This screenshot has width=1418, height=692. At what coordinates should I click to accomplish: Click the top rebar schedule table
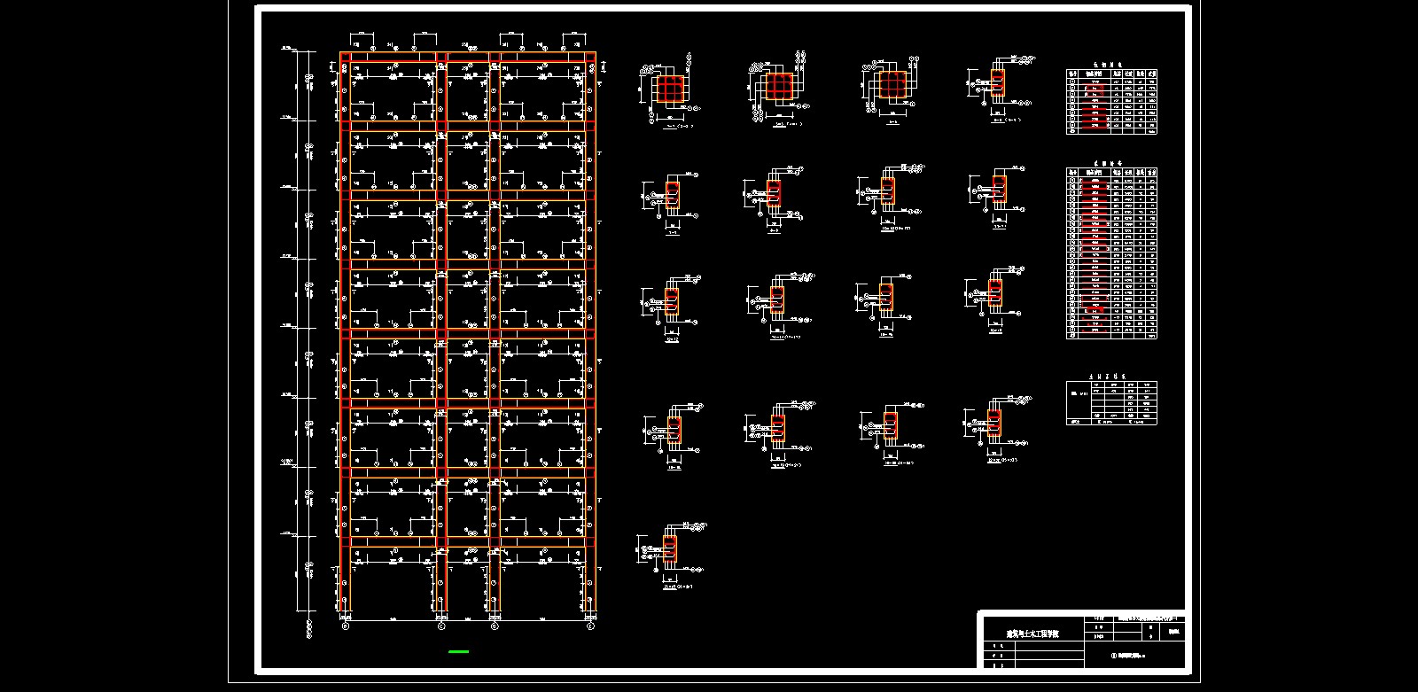1111,102
